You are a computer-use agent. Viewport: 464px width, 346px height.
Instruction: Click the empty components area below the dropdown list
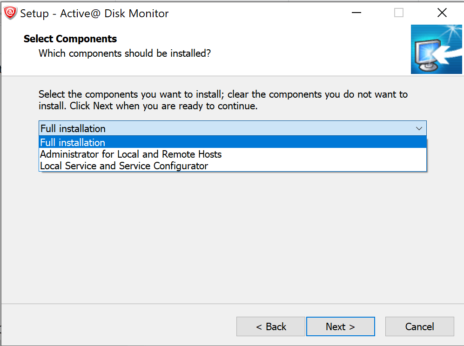click(x=233, y=237)
